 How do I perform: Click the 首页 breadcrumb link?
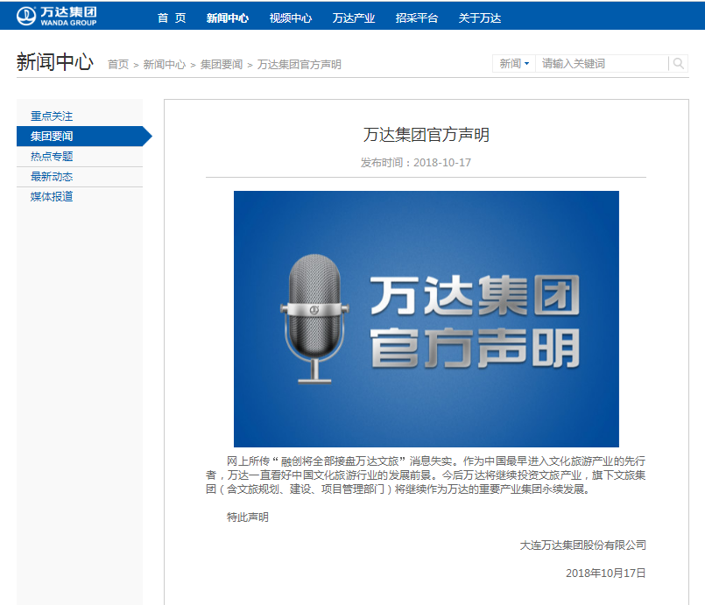[118, 64]
